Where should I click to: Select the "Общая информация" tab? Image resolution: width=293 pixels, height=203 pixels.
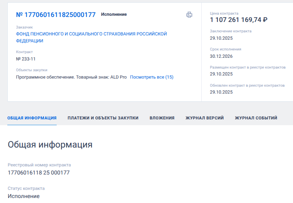(32, 118)
